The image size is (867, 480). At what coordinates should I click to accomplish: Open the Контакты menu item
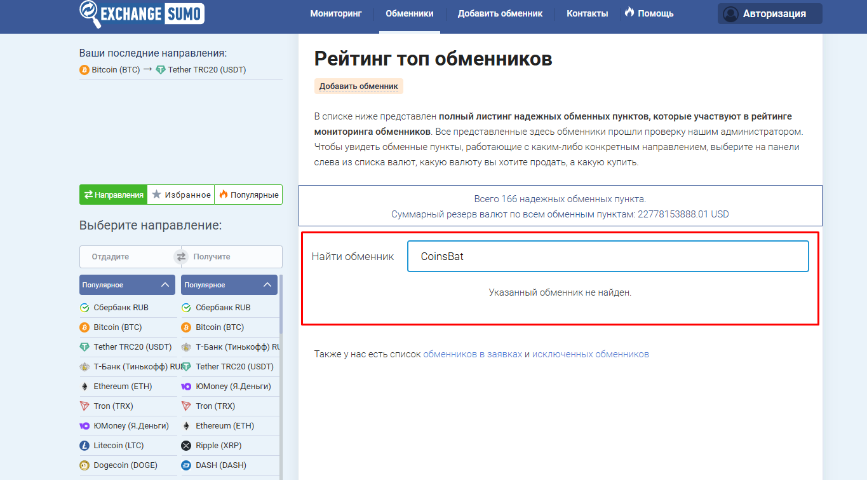click(587, 13)
